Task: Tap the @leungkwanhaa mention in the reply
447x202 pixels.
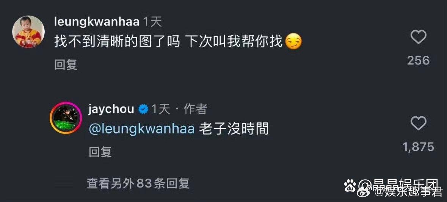Action: [x=142, y=129]
